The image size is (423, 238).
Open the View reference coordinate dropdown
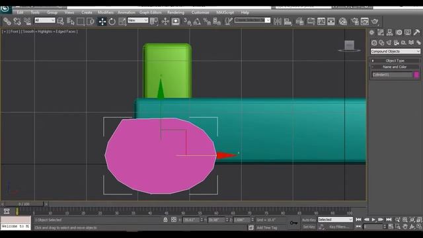[x=138, y=20]
